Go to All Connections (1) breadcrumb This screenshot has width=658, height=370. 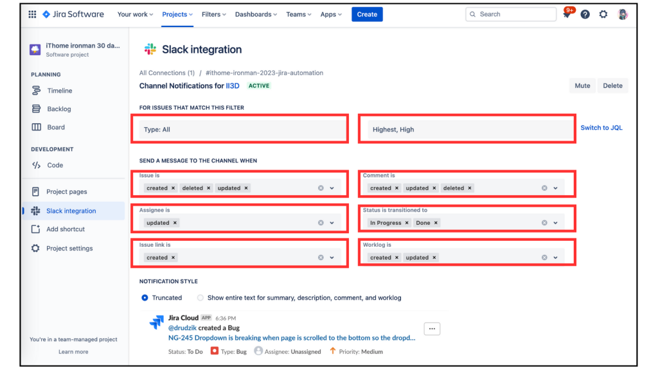coord(167,73)
